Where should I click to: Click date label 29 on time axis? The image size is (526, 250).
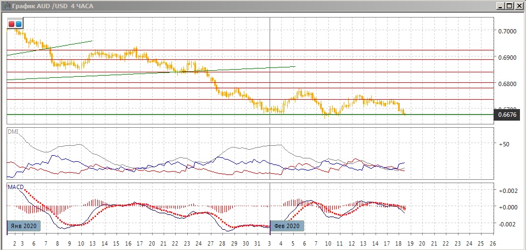tap(234, 243)
